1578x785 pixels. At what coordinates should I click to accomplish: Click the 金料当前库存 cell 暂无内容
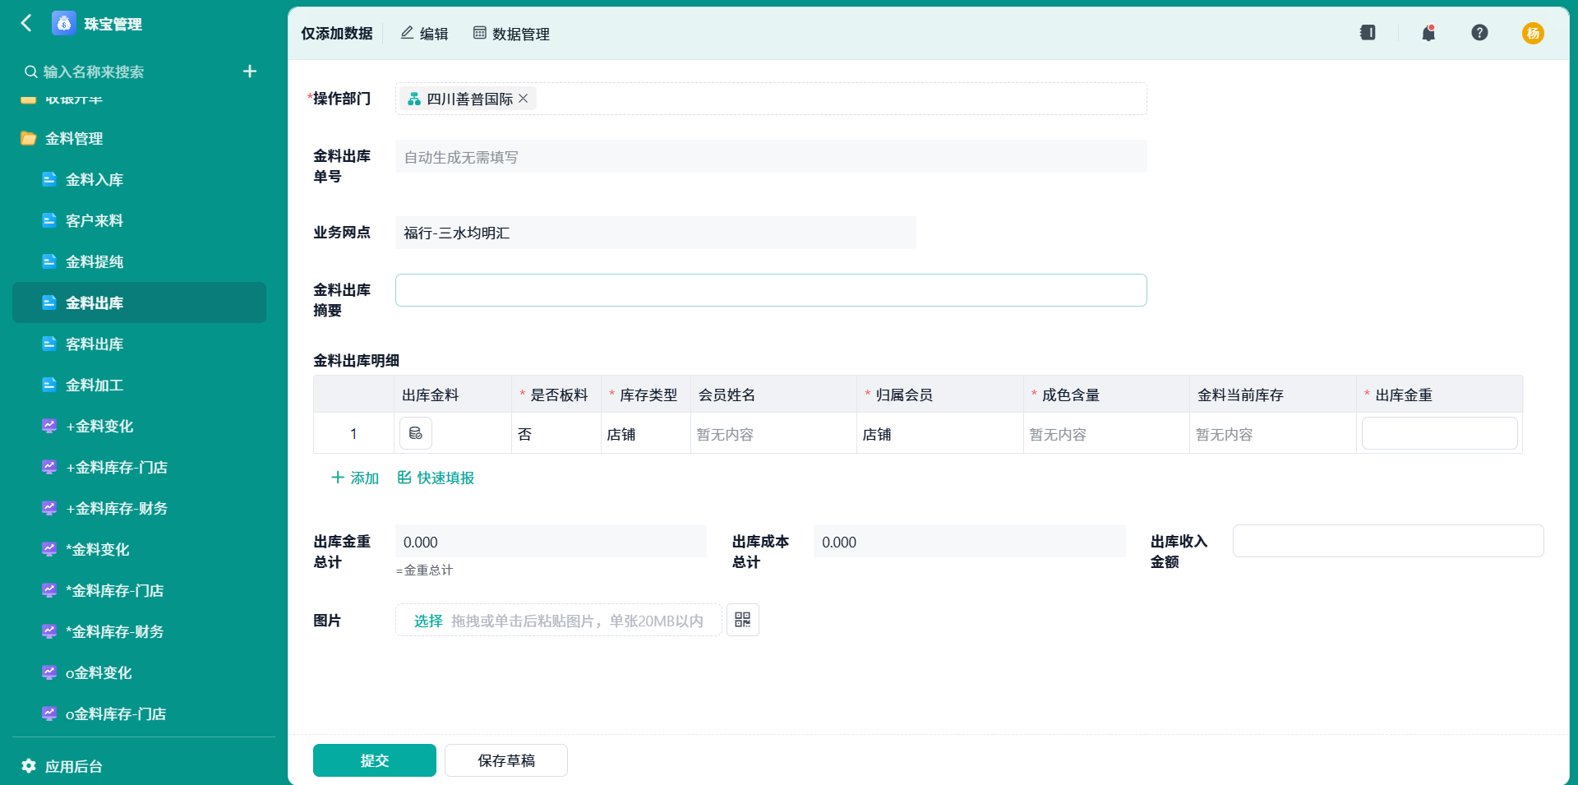click(x=1273, y=433)
